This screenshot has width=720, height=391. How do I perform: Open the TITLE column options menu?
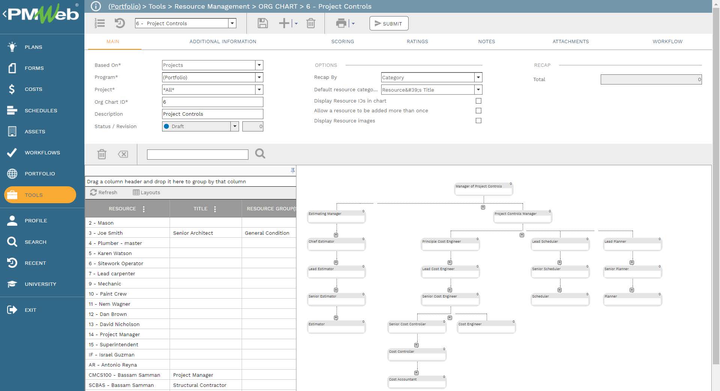[215, 209]
